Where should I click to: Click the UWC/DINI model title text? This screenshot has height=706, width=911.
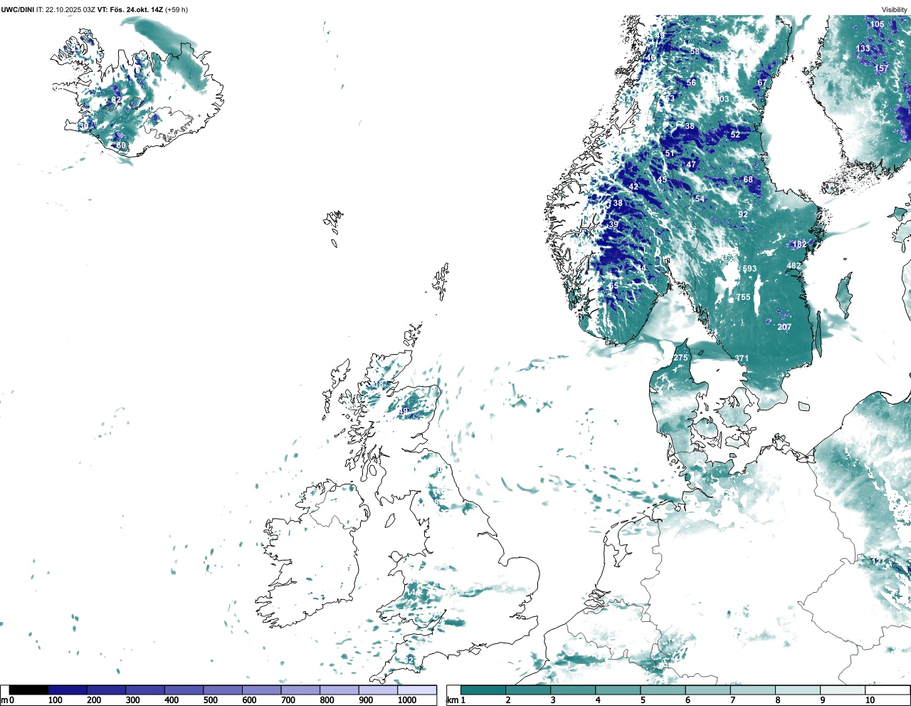pyautogui.click(x=17, y=9)
